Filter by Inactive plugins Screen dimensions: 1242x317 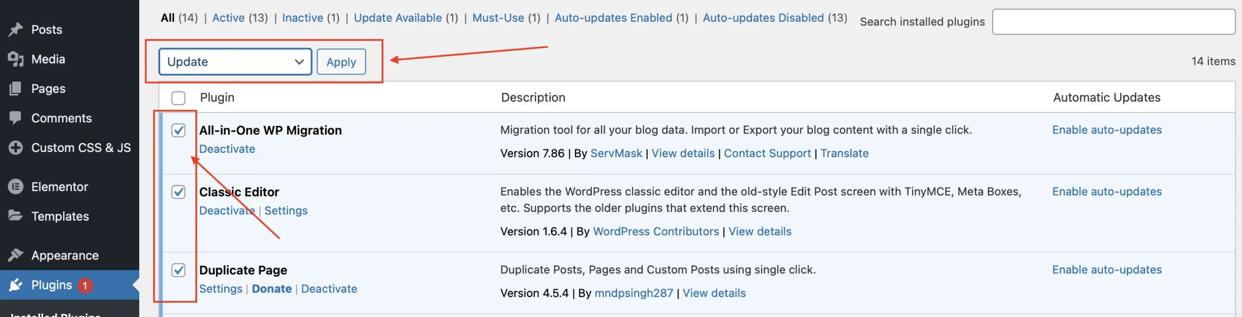click(x=303, y=18)
